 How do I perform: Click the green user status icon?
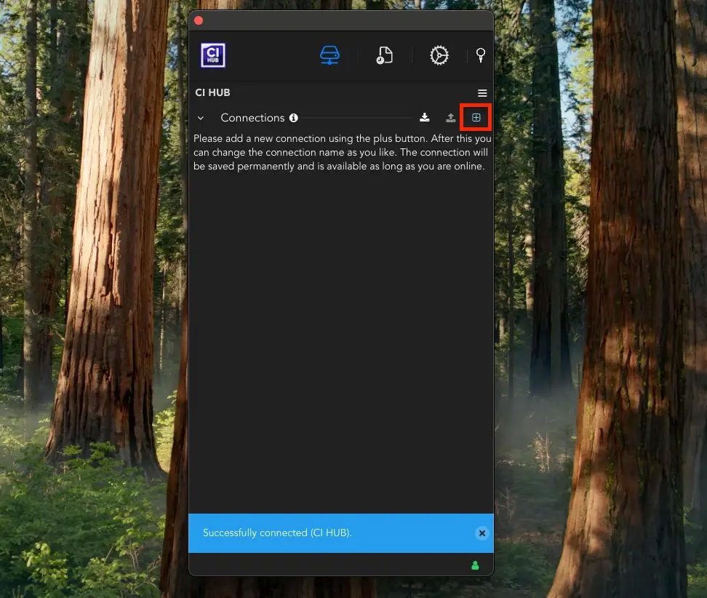click(x=475, y=565)
